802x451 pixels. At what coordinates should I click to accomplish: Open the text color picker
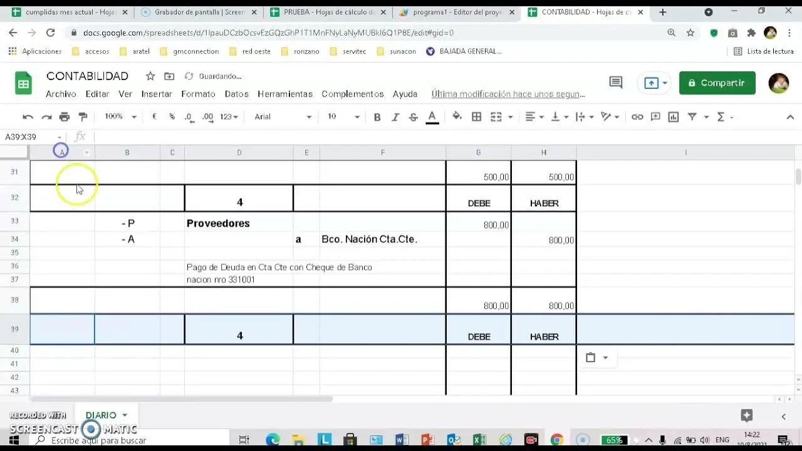(x=432, y=117)
